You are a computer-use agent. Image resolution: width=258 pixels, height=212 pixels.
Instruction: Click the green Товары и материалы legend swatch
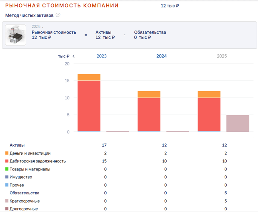[x=7, y=169]
